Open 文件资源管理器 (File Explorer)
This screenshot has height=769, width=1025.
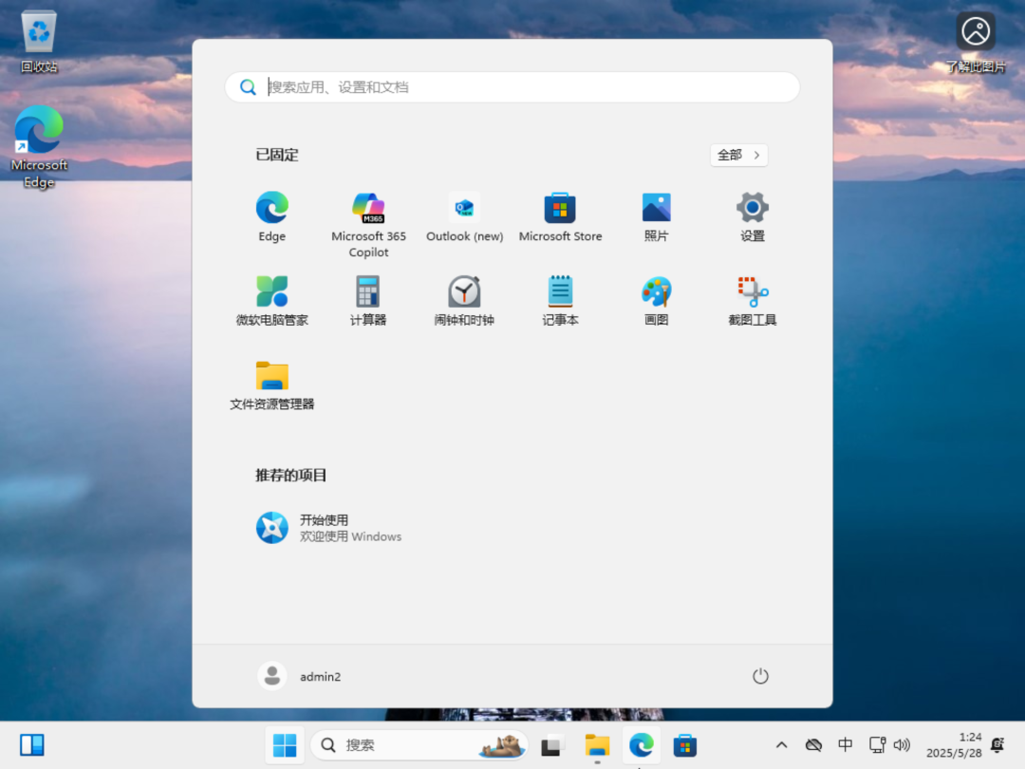tap(271, 374)
